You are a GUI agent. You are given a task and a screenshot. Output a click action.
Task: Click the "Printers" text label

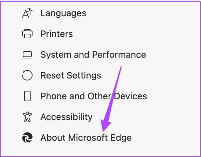[56, 34]
